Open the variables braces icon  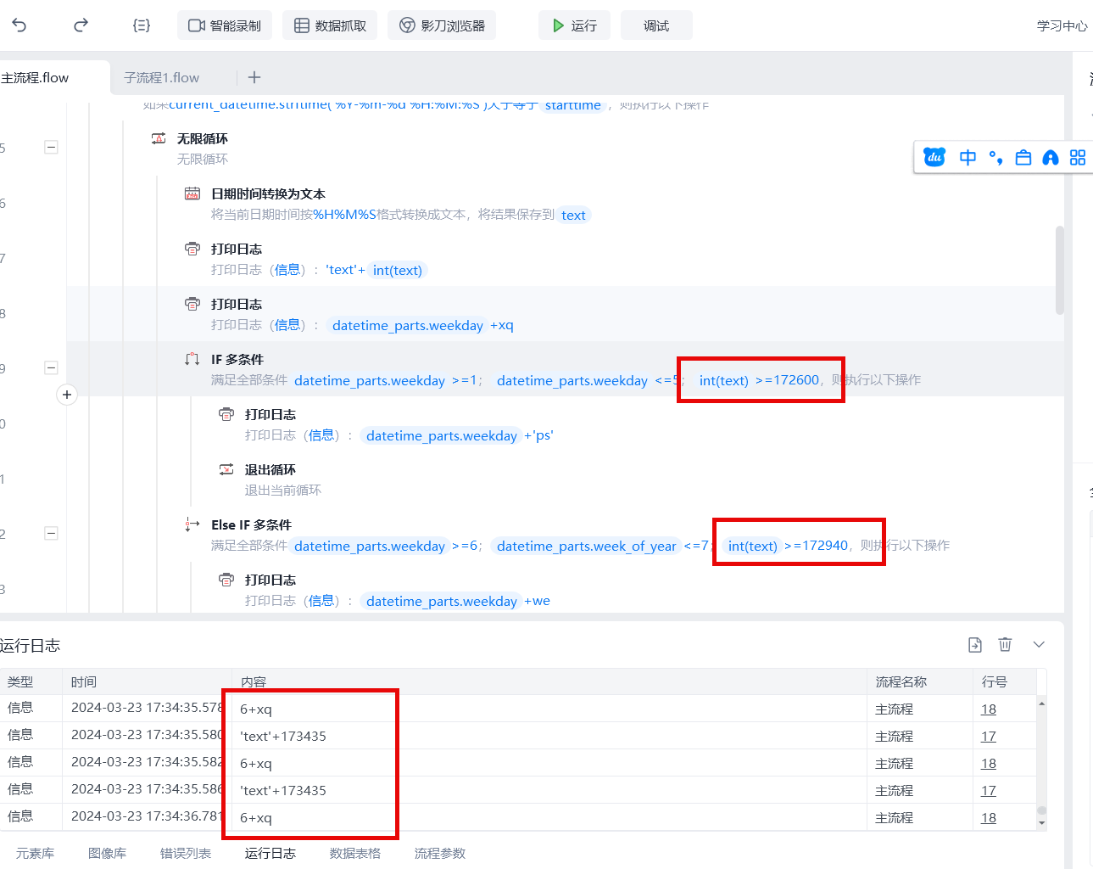(142, 25)
